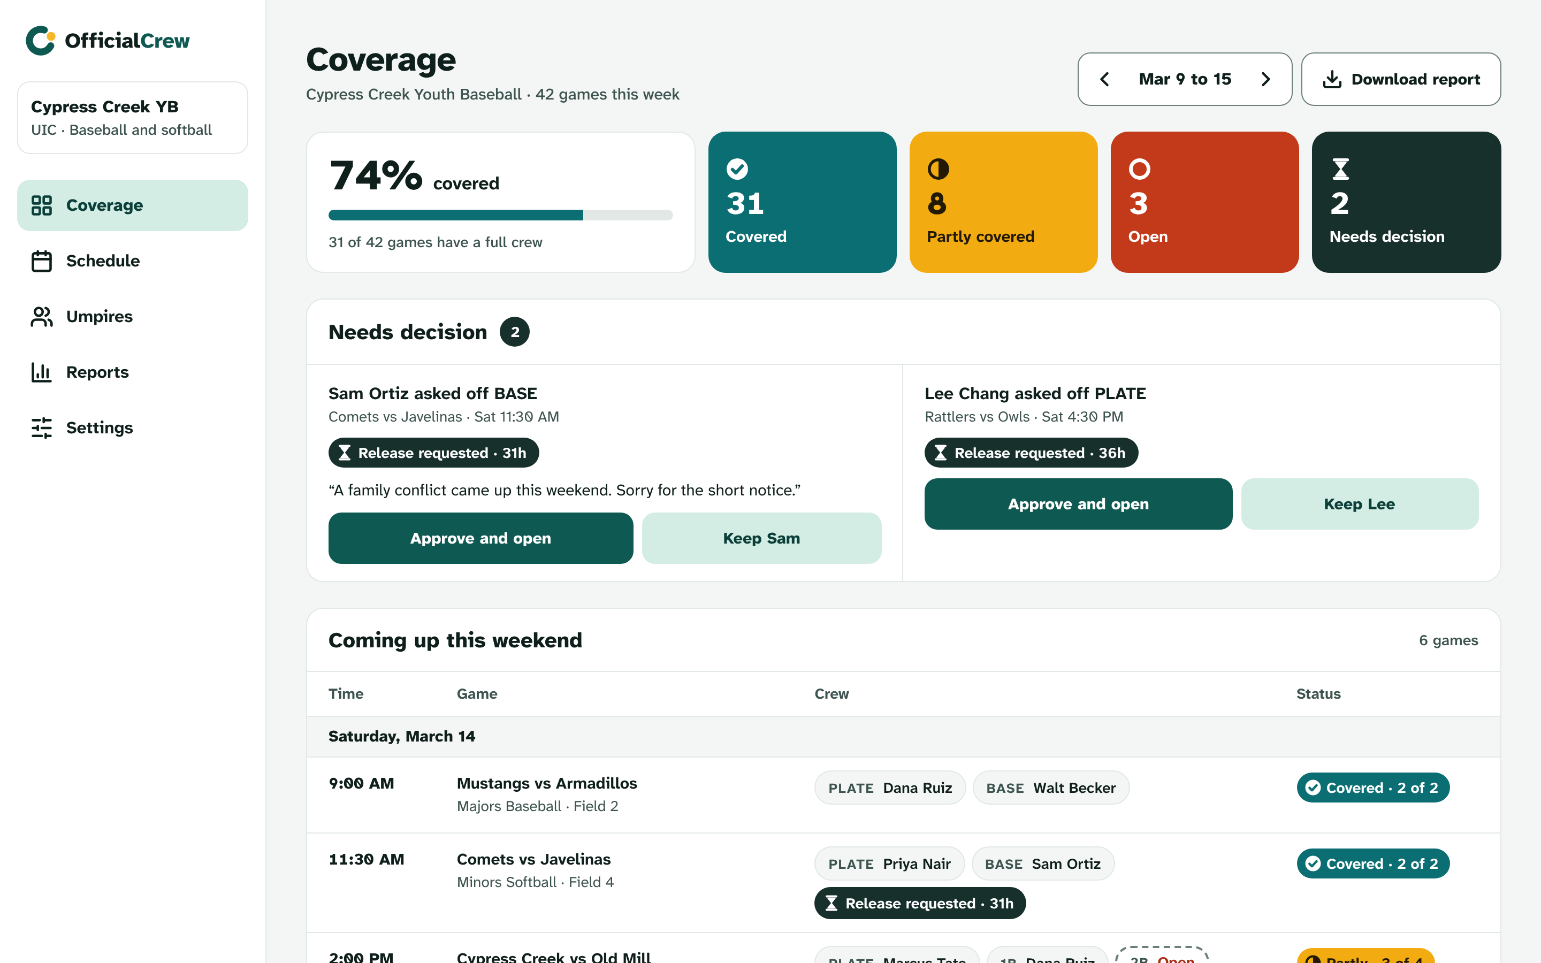Click the hourglass in Lee Chang release badge

941,453
